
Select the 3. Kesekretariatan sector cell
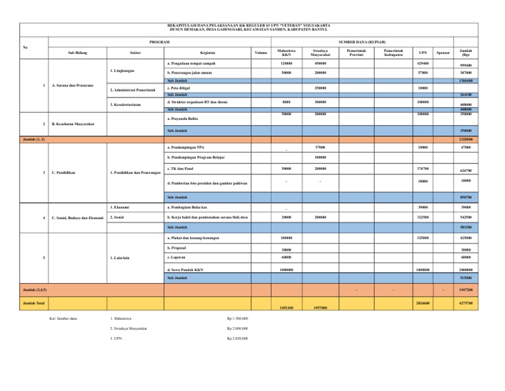point(135,105)
